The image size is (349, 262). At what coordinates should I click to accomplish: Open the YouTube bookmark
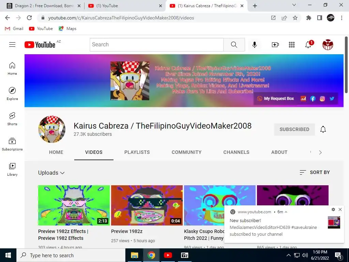[x=41, y=29]
